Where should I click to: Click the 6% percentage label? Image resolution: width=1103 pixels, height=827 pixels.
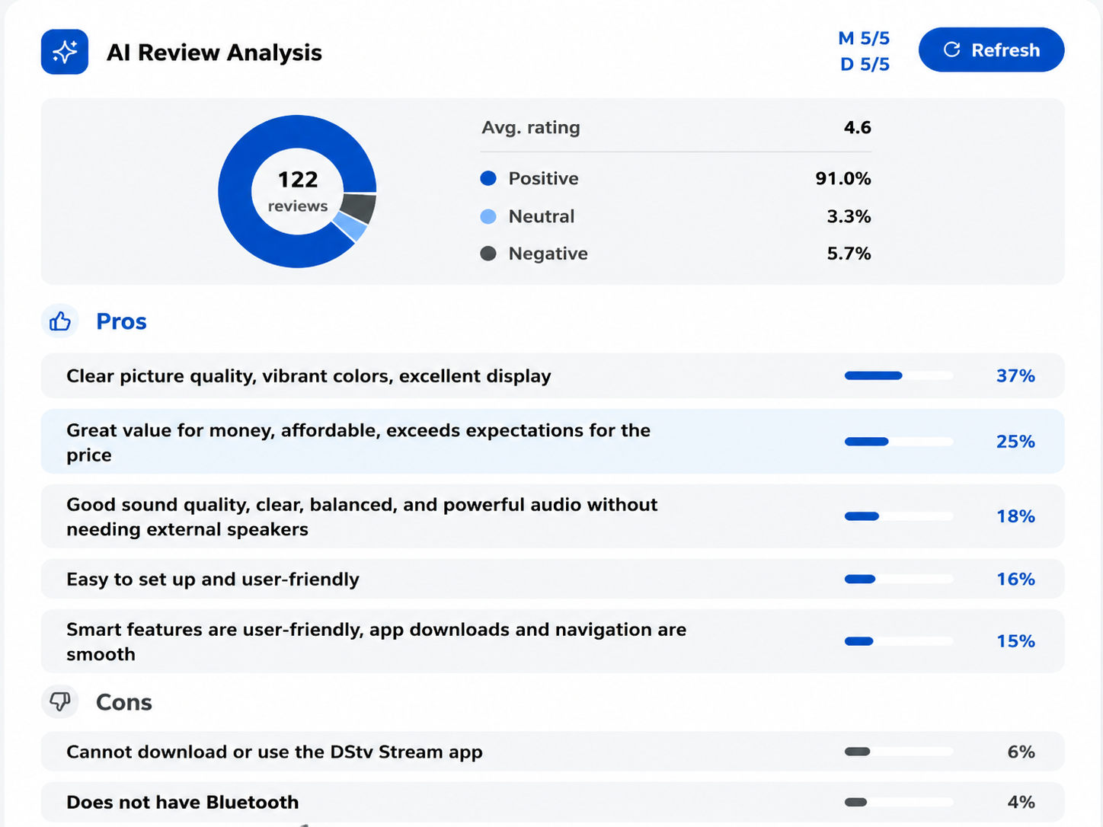[x=1021, y=752]
